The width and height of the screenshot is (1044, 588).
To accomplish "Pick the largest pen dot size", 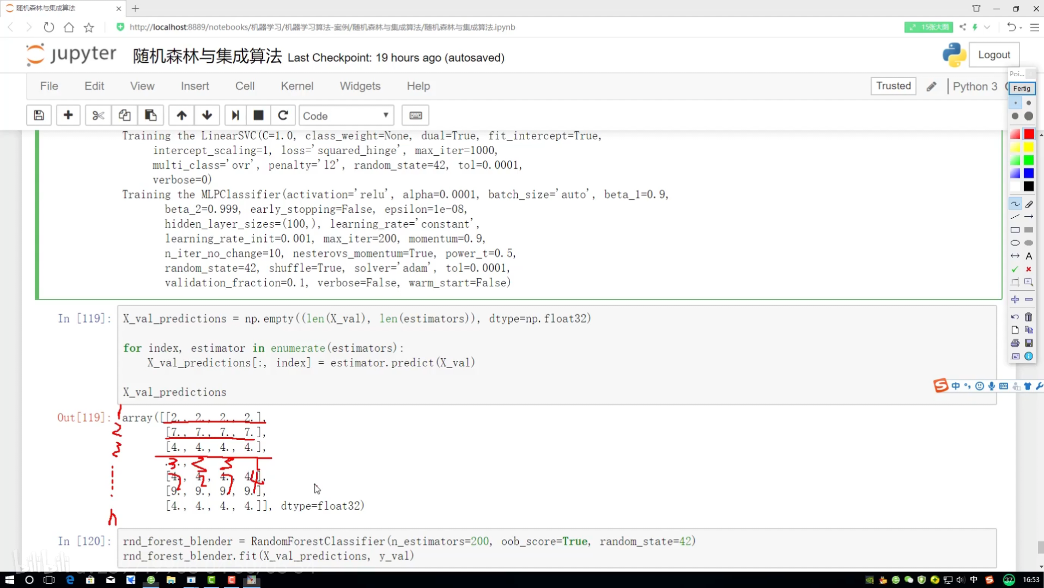I will (x=1029, y=116).
